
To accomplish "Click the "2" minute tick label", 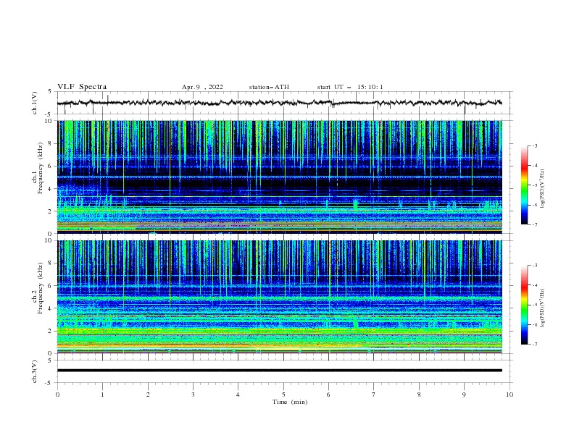I will pos(148,395).
